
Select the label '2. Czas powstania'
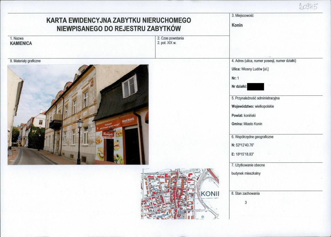pyautogui.click(x=171, y=38)
